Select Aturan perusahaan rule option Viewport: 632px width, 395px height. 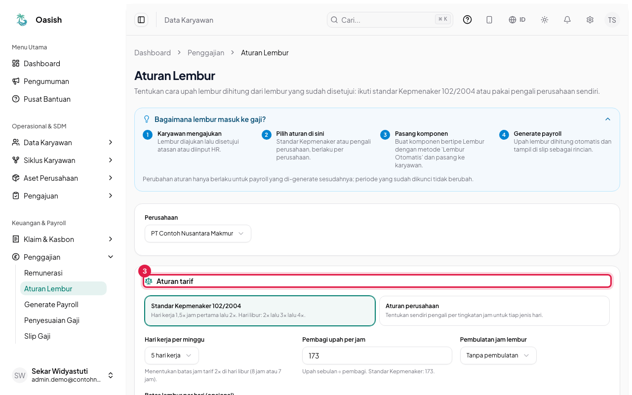tap(494, 311)
